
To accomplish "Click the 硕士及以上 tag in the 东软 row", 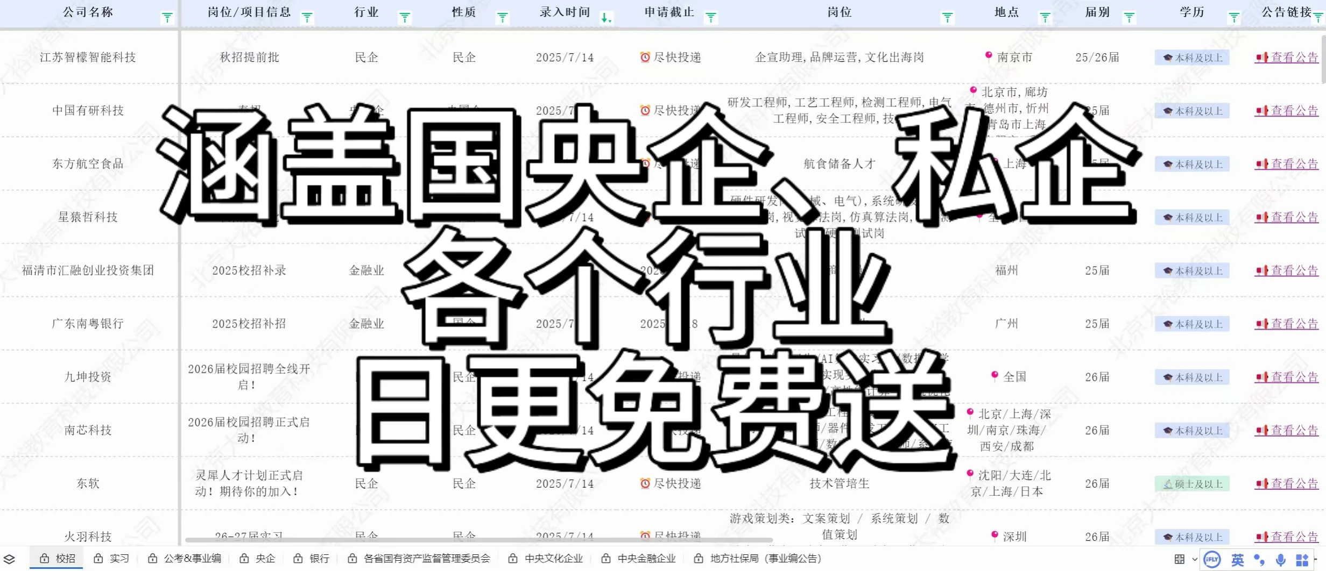I will click(1192, 484).
